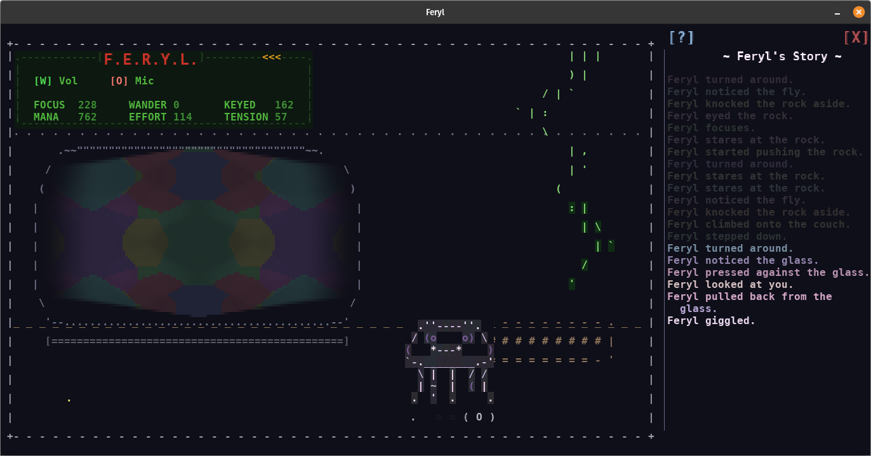Click the '~ Feryl's Story ~' heading
871x456 pixels.
[x=783, y=56]
